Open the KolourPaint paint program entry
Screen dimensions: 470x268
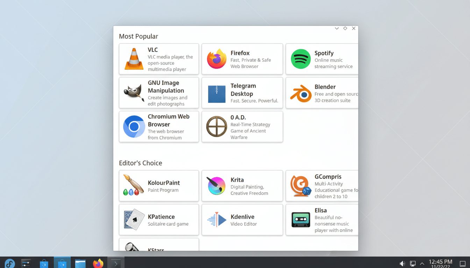click(x=159, y=186)
